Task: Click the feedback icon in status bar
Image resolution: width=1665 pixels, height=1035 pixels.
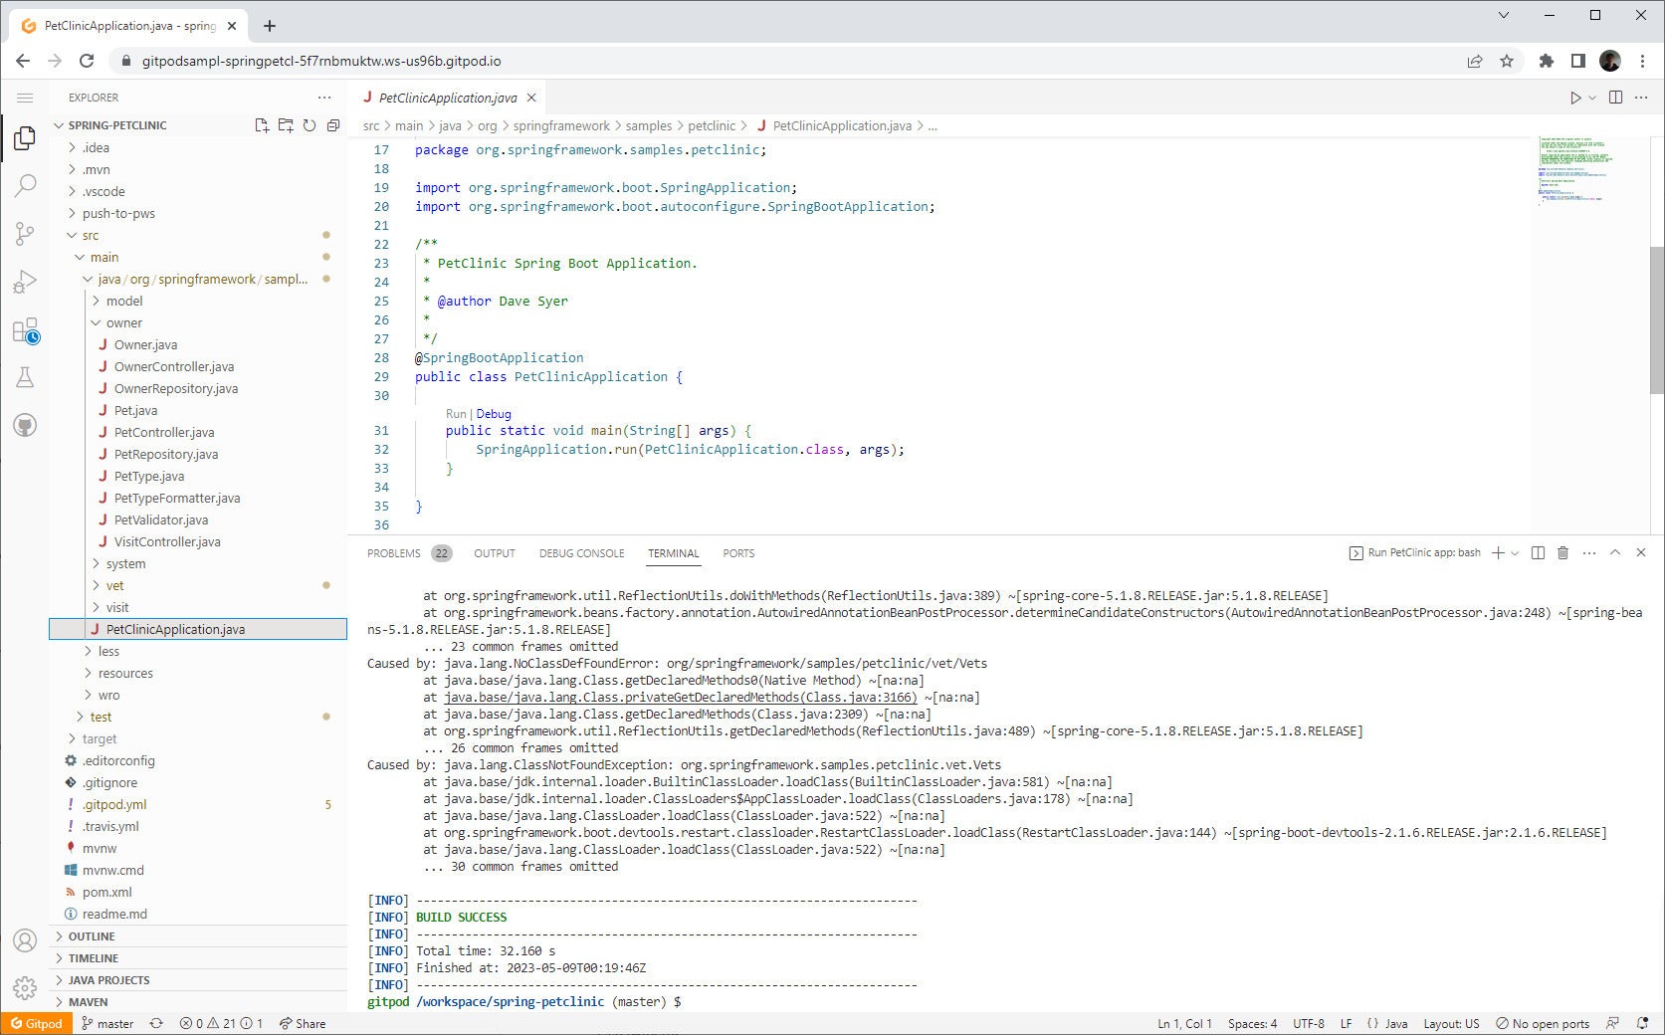Action: 1612,1023
